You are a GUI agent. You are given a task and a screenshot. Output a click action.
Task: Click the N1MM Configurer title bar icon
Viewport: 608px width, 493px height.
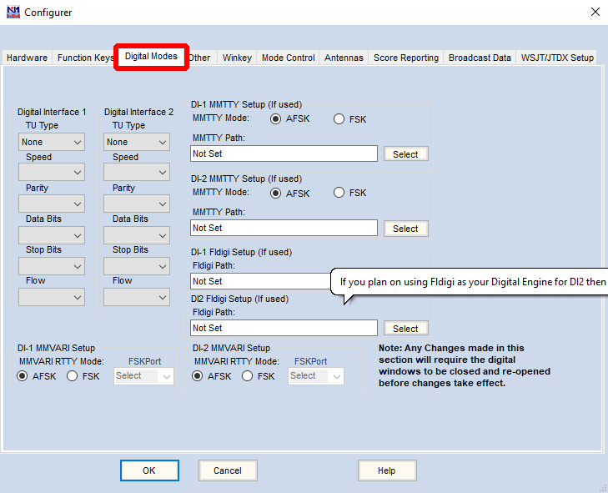point(13,12)
